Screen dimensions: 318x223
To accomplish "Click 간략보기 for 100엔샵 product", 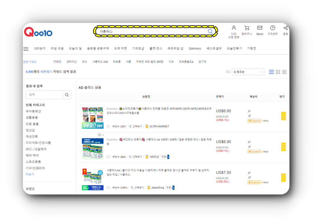I will (135, 157).
